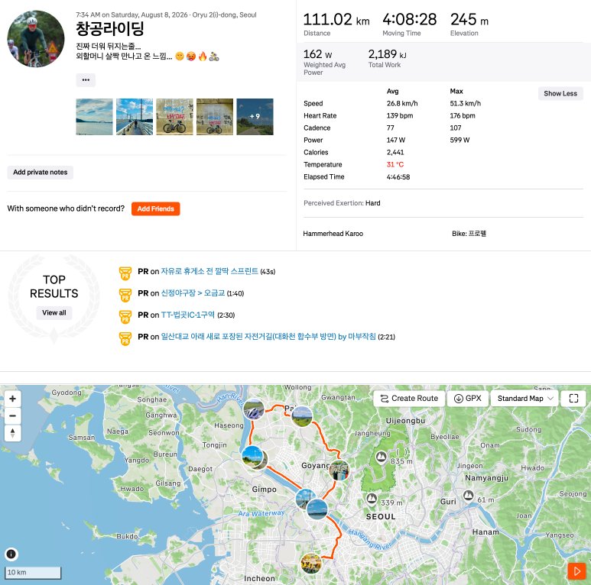Click the 4:46:58 elapsed time value

coord(398,177)
